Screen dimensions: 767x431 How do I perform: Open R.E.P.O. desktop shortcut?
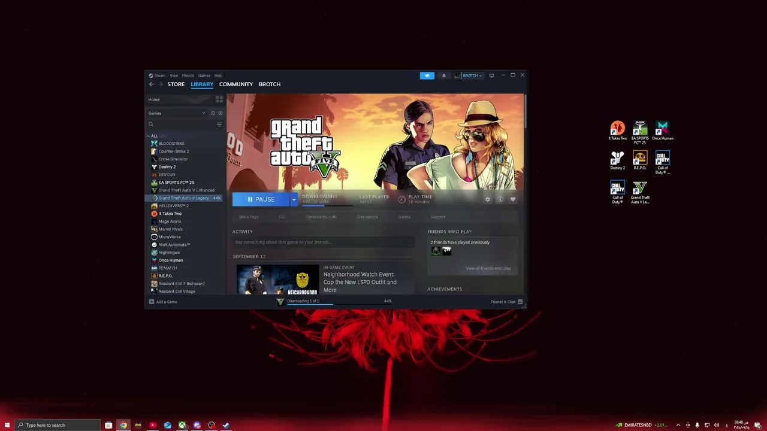[x=640, y=160]
